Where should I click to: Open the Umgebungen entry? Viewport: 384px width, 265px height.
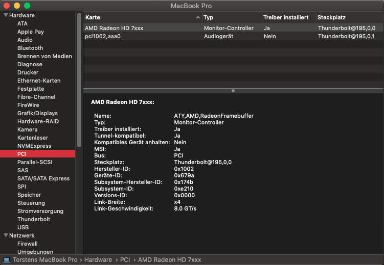pos(35,252)
